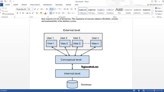Open the font size dropdown
Screen dimensions: 164x92
click(33, 9)
